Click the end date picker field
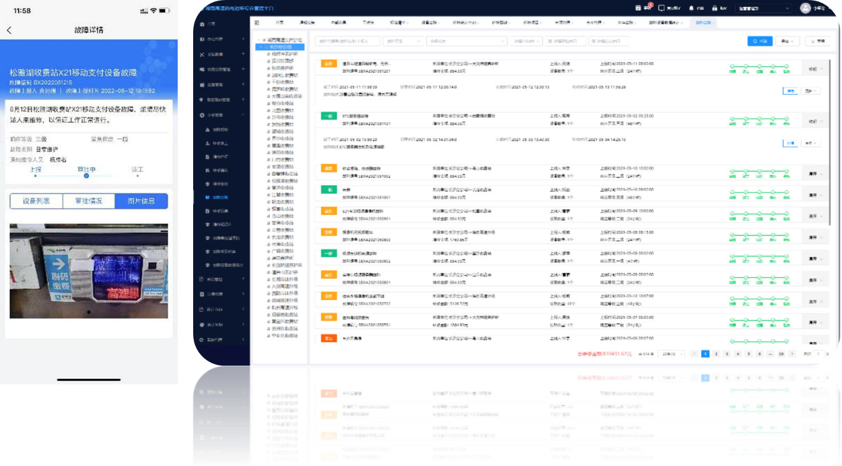 tap(609, 41)
